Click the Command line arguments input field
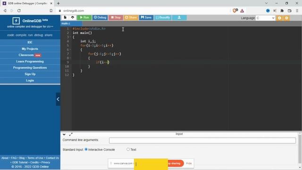Viewport: 302px width, 170px height. [x=202, y=140]
